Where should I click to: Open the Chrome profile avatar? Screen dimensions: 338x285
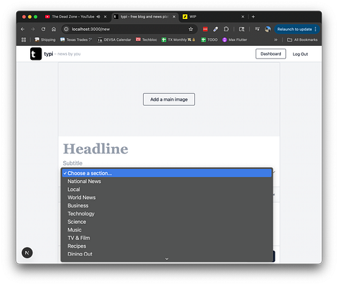point(268,29)
